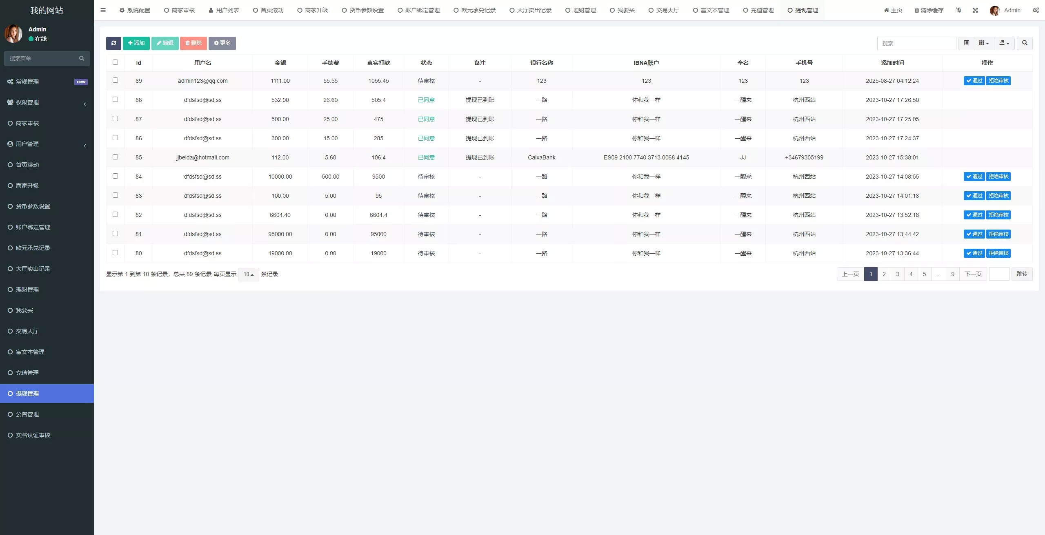Click 通过 approve button for row 84
The image size is (1045, 535).
tap(974, 177)
